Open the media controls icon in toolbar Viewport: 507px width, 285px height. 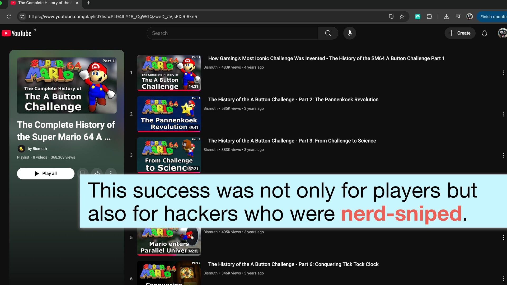point(458,17)
